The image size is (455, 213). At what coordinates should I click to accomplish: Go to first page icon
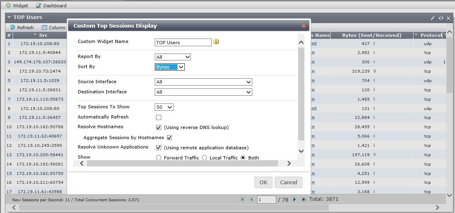(x=242, y=199)
